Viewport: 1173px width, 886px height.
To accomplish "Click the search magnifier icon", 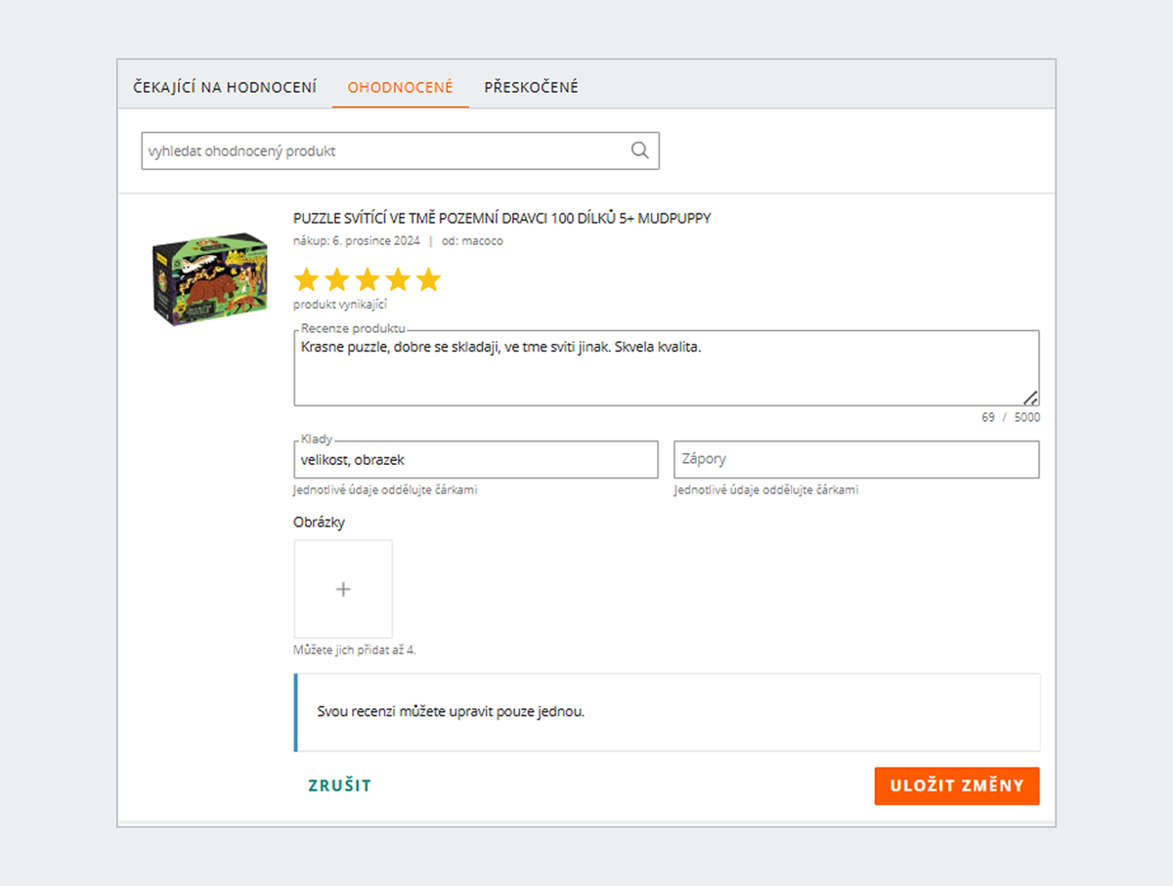I will pos(640,149).
